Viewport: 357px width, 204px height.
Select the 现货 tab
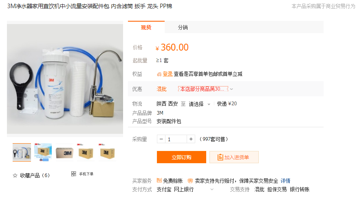(x=146, y=27)
